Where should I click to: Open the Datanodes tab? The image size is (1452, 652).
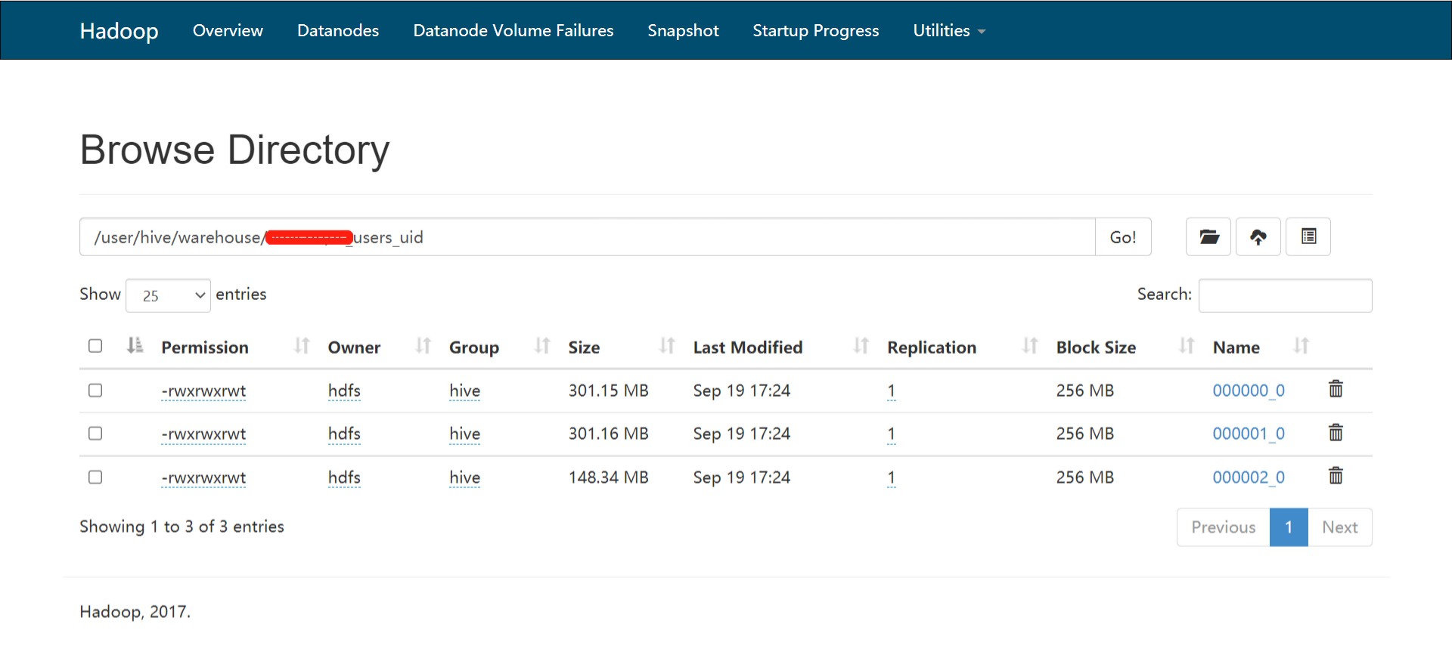338,30
